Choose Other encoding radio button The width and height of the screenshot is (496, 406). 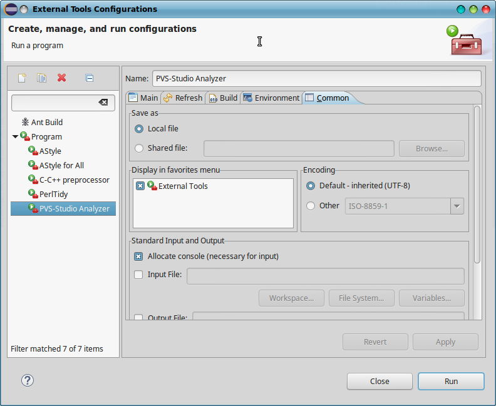[311, 206]
